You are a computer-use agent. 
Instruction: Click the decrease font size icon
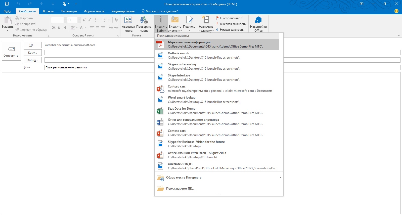tap(90, 20)
